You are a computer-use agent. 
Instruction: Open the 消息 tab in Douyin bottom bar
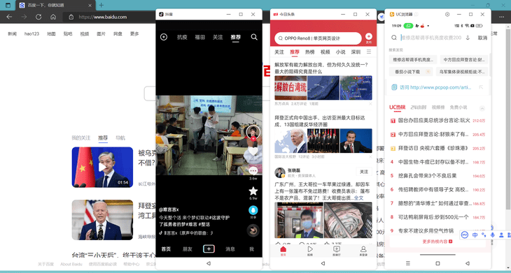click(230, 249)
